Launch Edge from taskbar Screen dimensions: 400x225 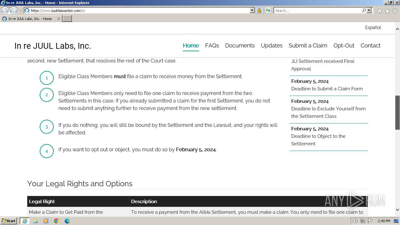(67, 221)
